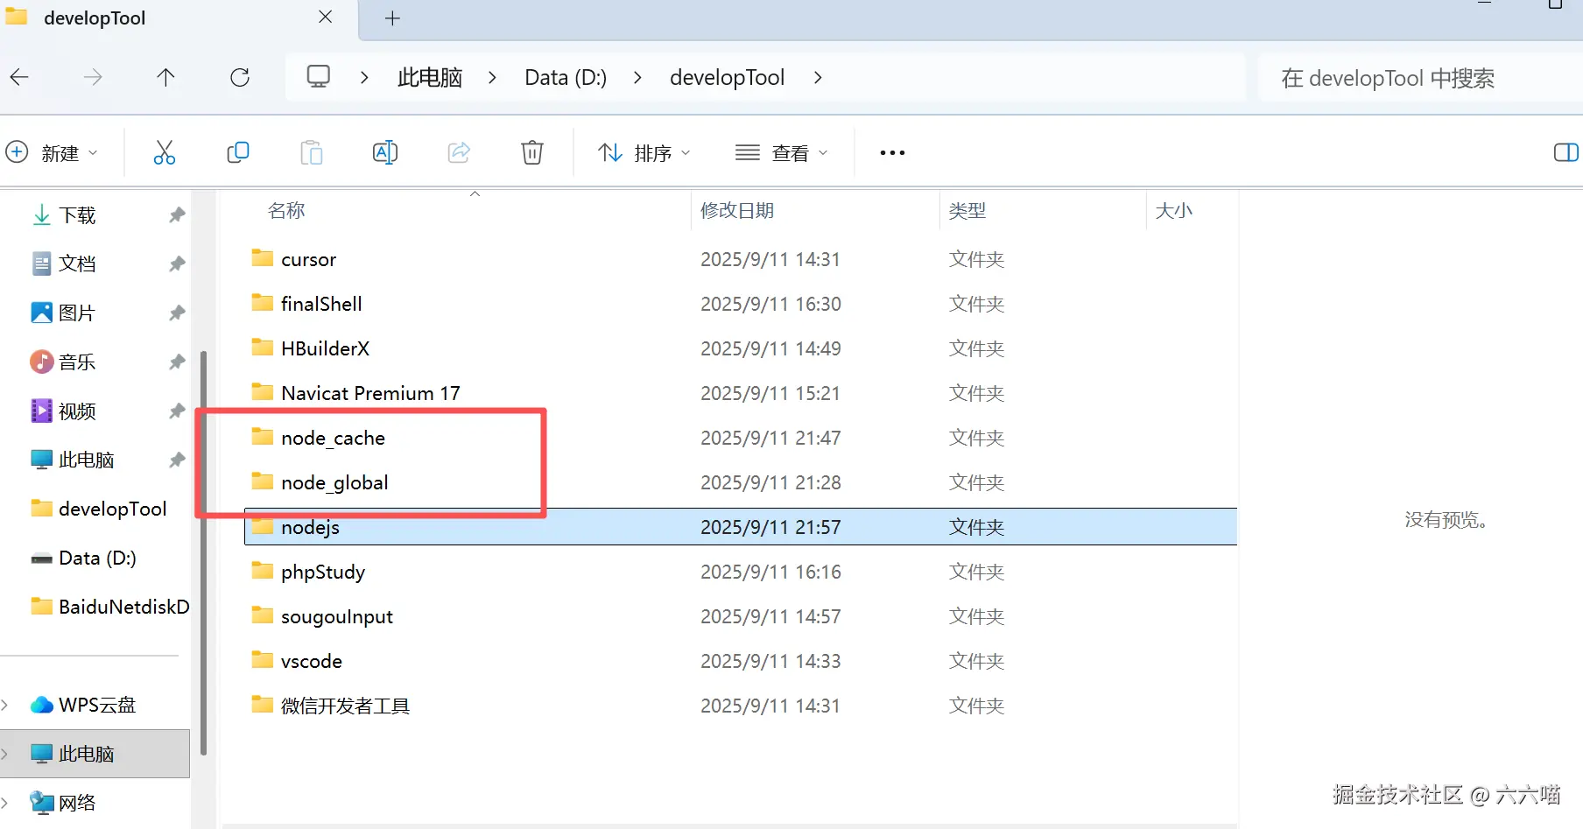Expand chevron after Data (D:) breadcrumb

coord(637,77)
